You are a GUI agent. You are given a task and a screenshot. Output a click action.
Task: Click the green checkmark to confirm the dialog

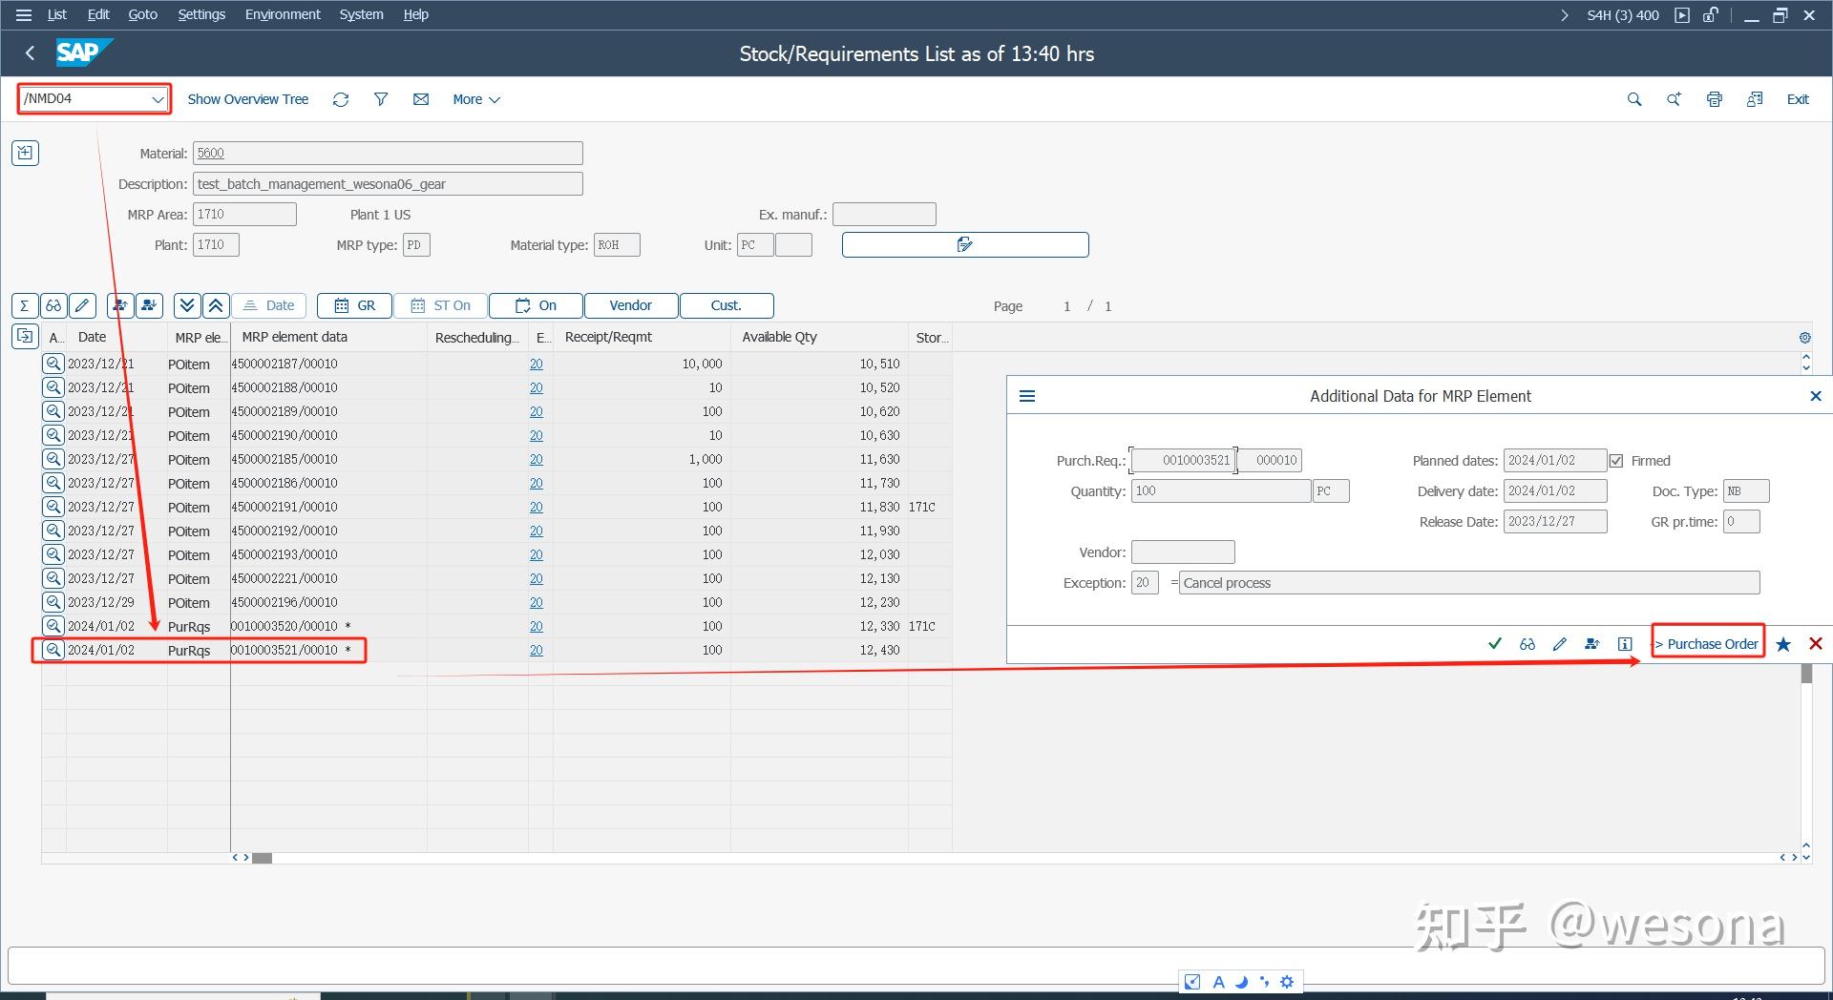point(1495,644)
